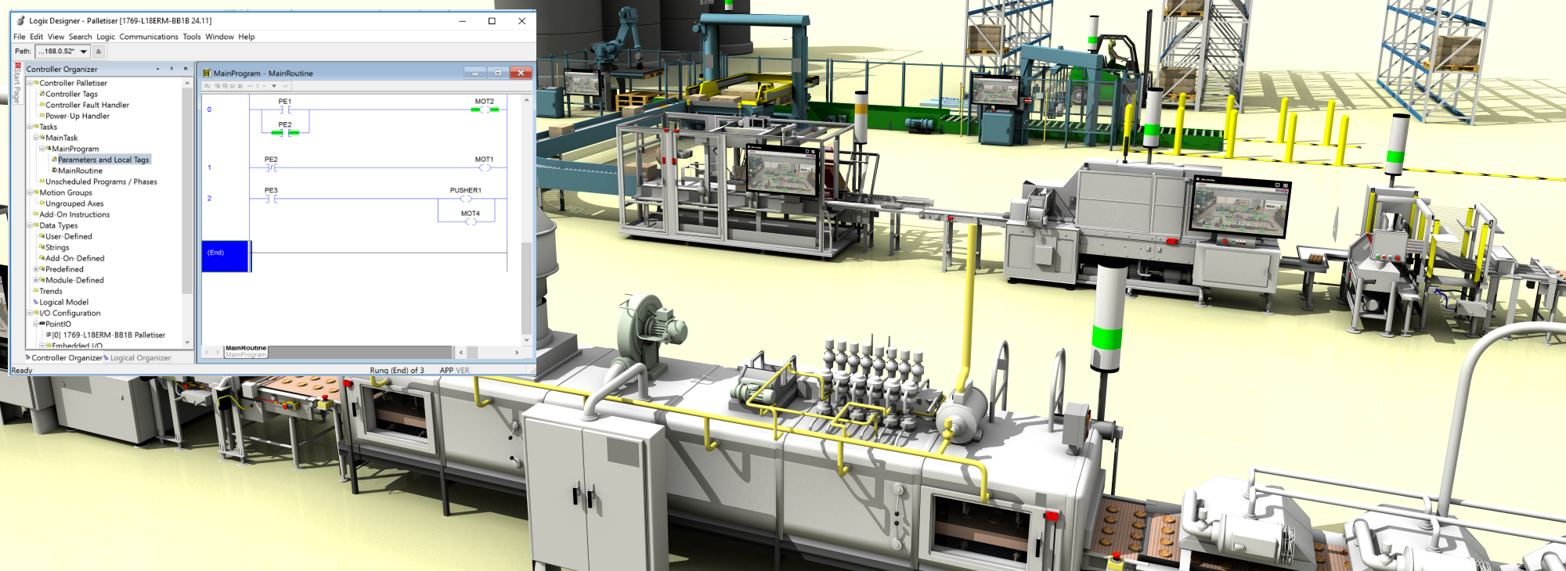Open the Search menu
The height and width of the screenshot is (571, 1566).
coord(81,37)
